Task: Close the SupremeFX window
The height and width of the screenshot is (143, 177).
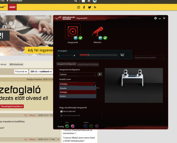Action: [164, 18]
